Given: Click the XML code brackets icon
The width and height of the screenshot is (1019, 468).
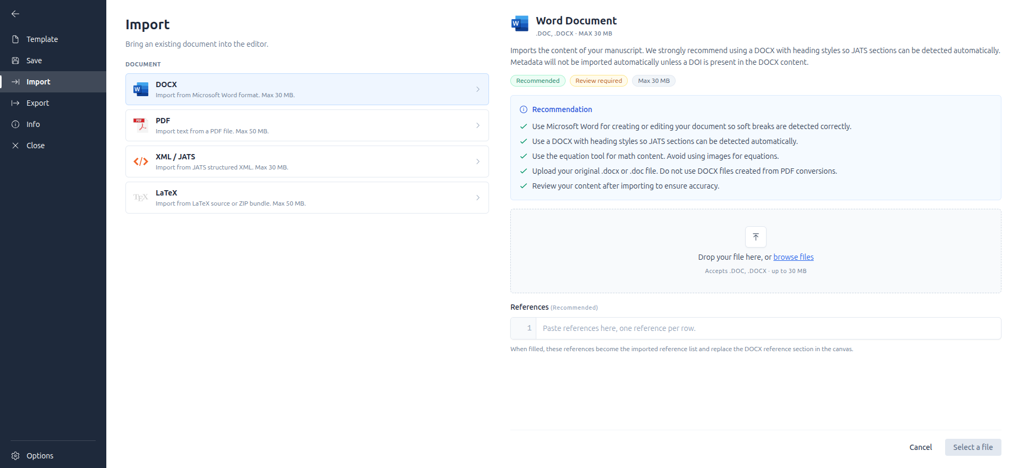Looking at the screenshot, I should coord(140,161).
